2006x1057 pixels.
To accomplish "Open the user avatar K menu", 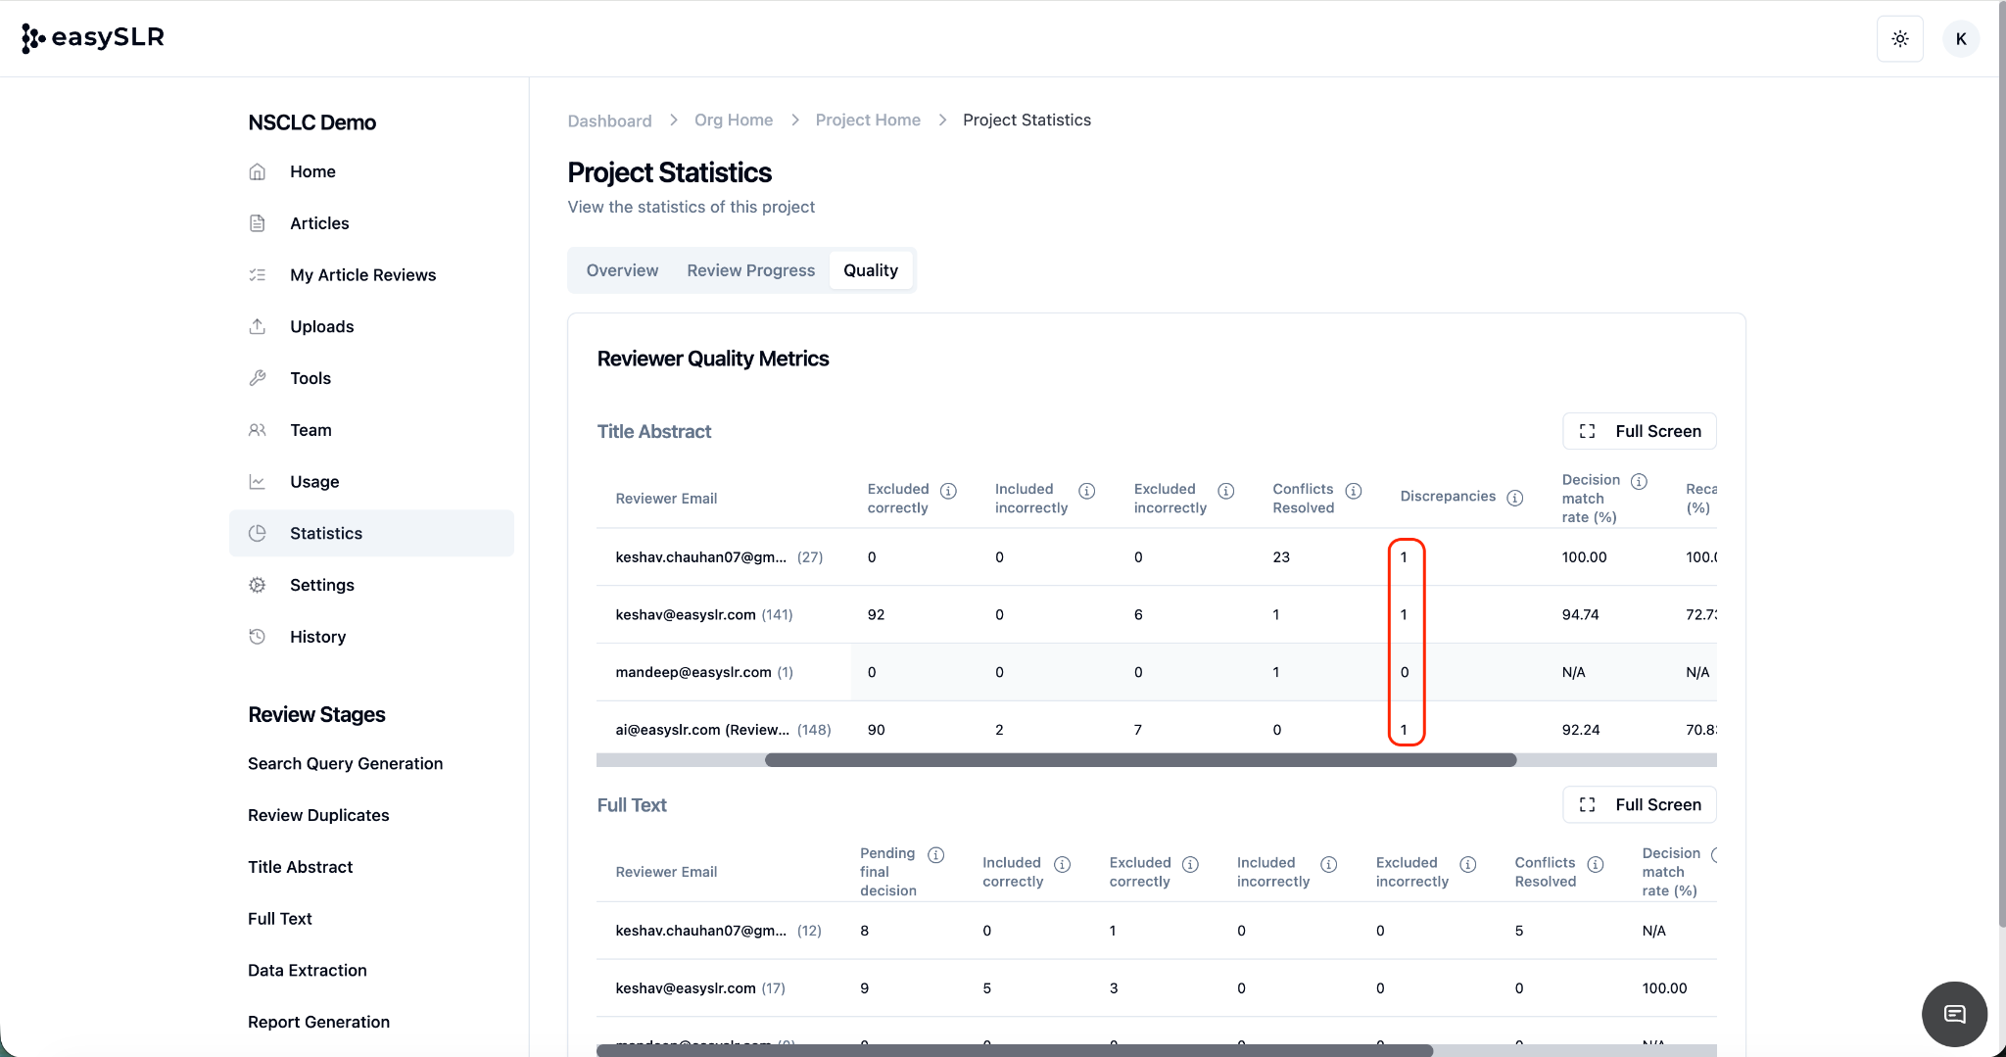I will 1960,39.
